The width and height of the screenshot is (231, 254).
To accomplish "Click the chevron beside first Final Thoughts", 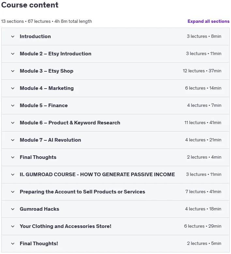I will tap(13, 157).
